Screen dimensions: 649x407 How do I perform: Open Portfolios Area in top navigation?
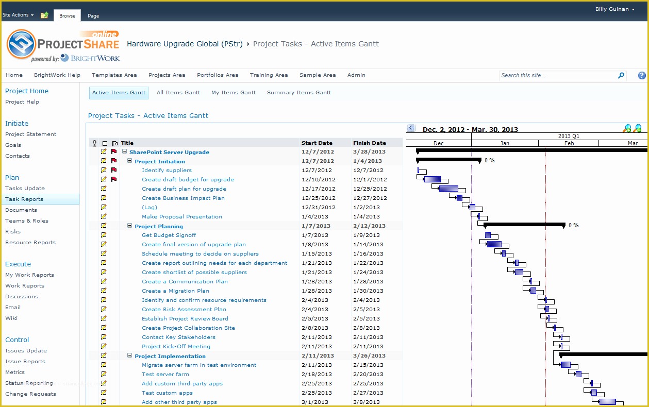[218, 75]
